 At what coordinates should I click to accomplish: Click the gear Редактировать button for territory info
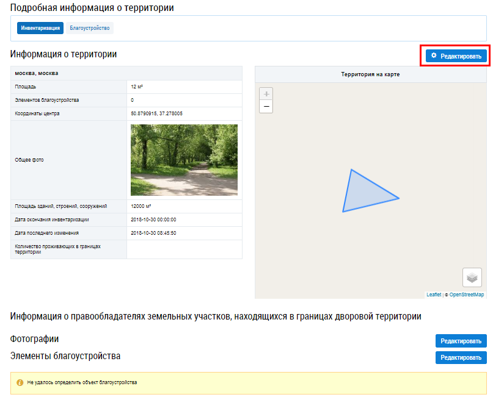pyautogui.click(x=456, y=56)
